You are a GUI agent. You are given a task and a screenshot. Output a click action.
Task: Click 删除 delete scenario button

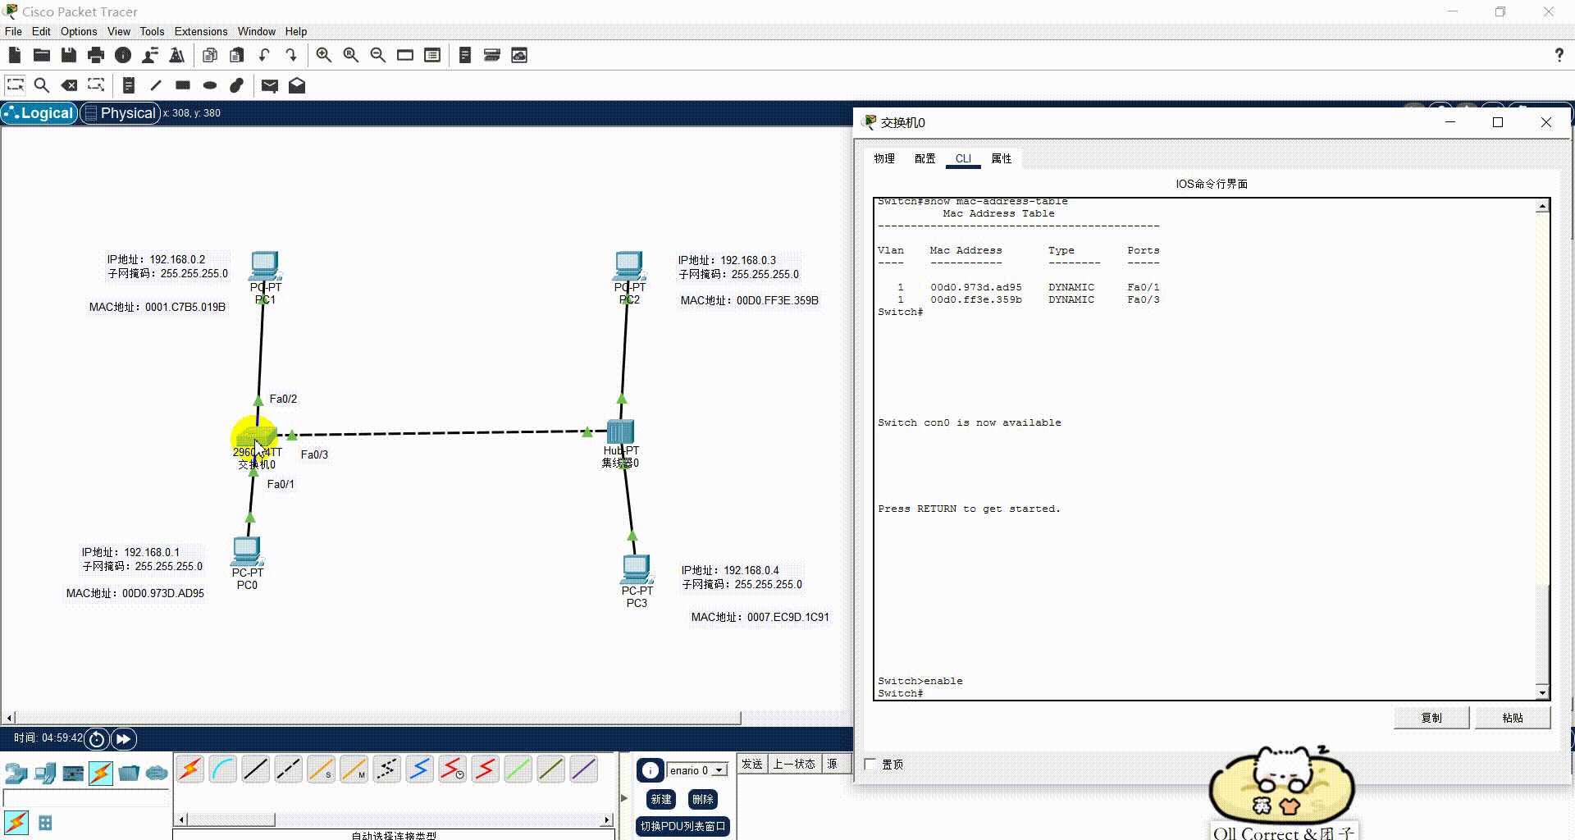pyautogui.click(x=703, y=799)
